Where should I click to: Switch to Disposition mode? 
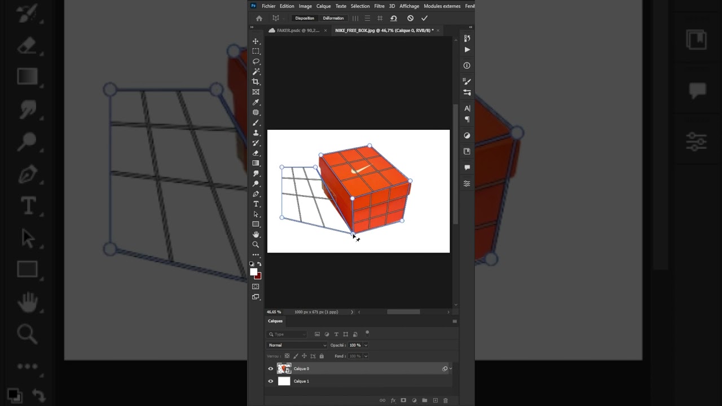click(305, 18)
